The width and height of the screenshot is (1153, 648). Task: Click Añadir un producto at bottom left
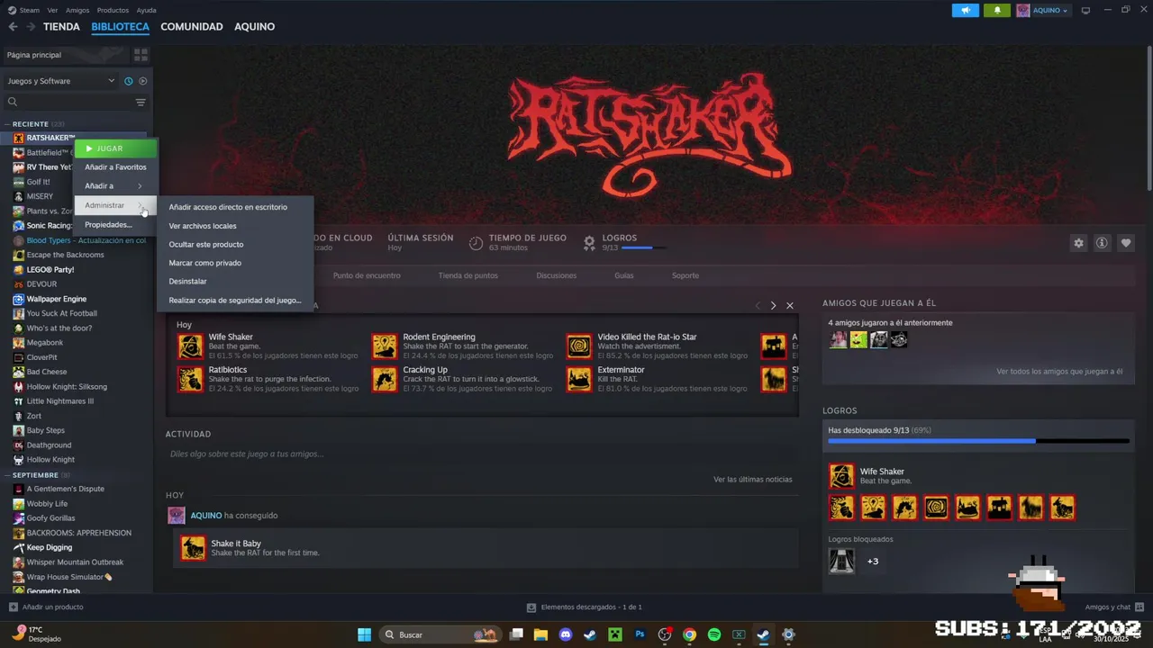click(x=46, y=607)
